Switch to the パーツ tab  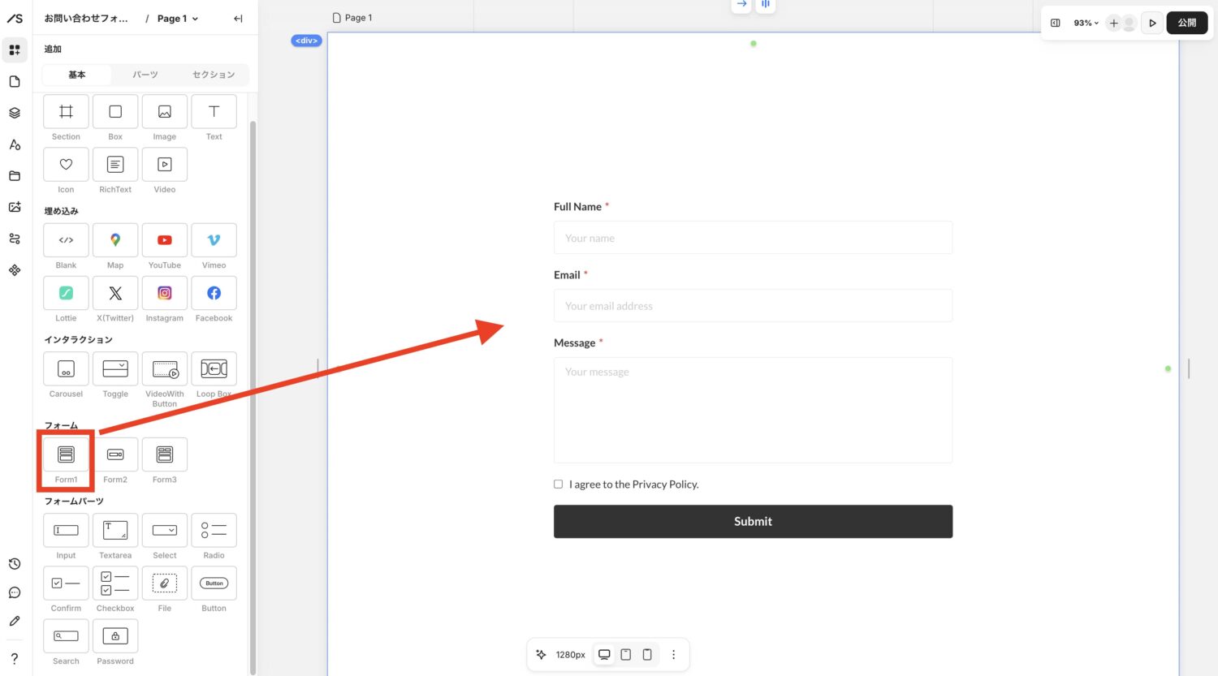coord(145,75)
